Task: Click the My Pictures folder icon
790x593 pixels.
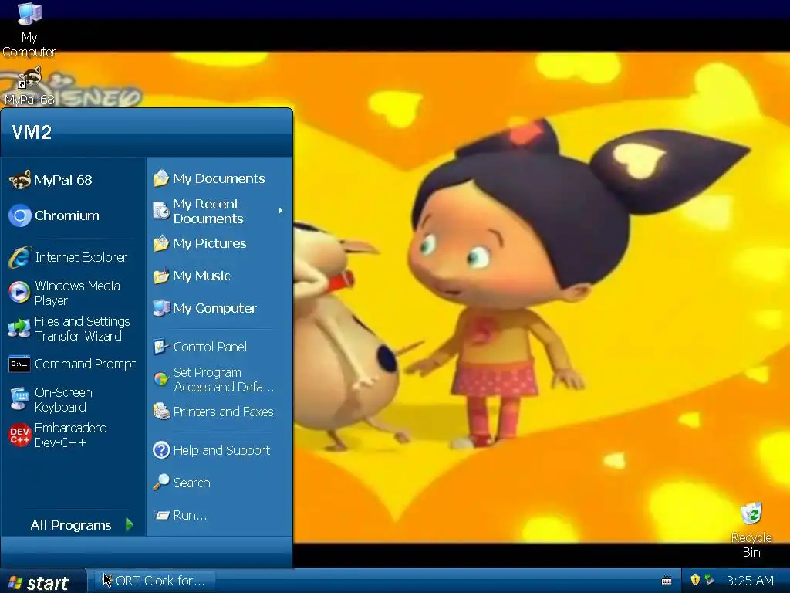Action: [161, 243]
